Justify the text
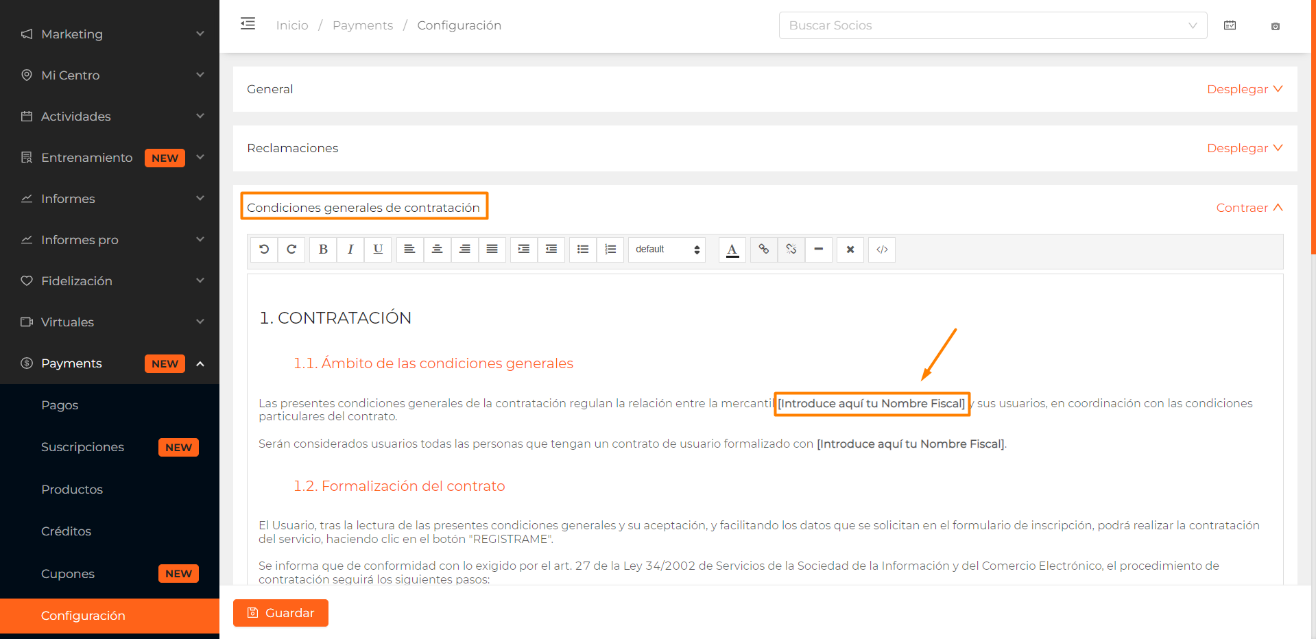 click(x=492, y=250)
